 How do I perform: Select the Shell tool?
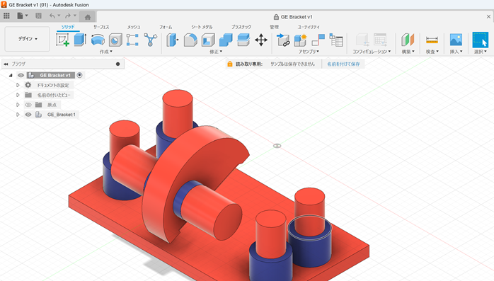point(208,40)
